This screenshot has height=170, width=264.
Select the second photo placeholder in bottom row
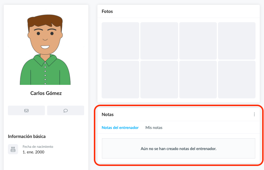(159, 80)
